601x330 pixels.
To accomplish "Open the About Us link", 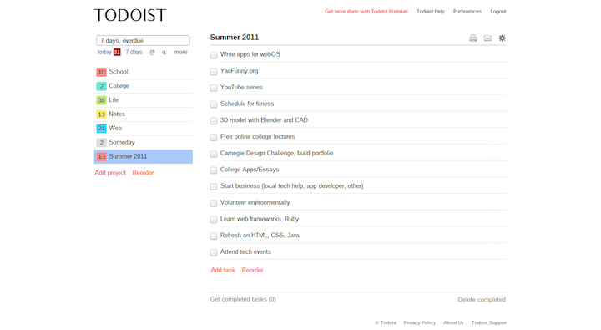I will click(x=453, y=322).
